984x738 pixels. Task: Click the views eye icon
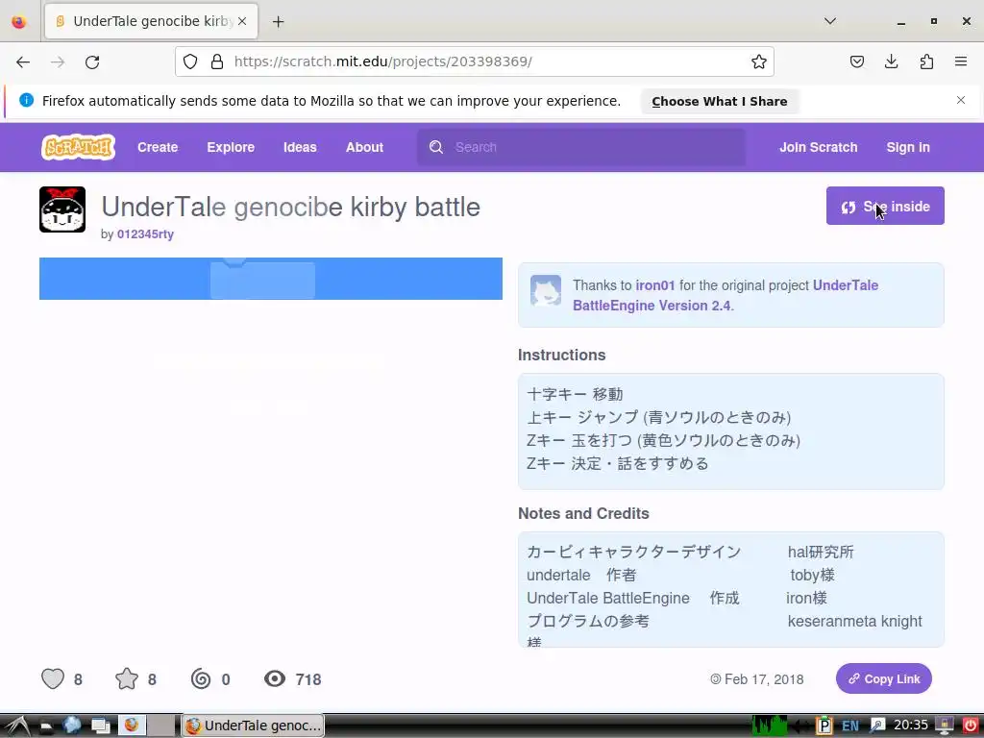pos(275,679)
